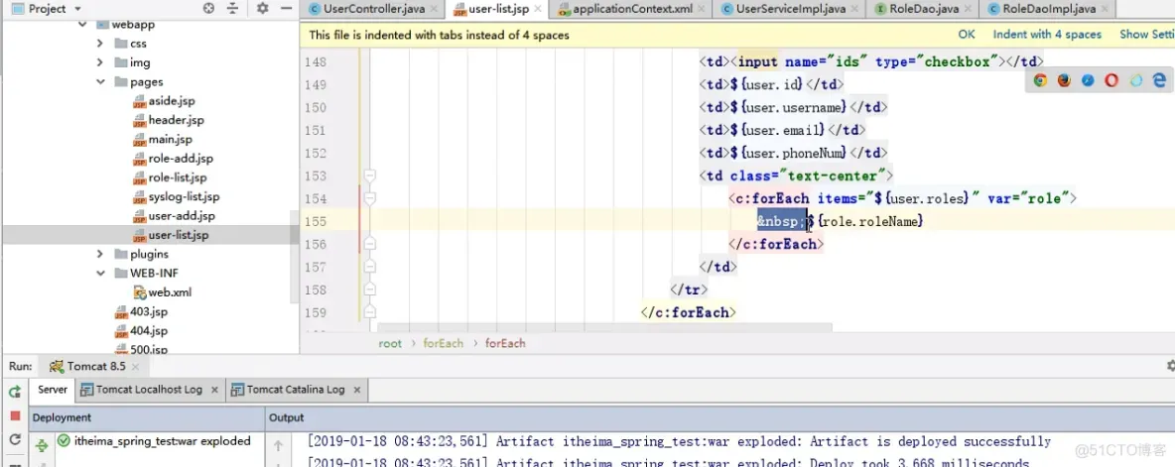Viewport: 1175px width, 467px height.
Task: Fold the code block at line 153
Action: pos(369,175)
